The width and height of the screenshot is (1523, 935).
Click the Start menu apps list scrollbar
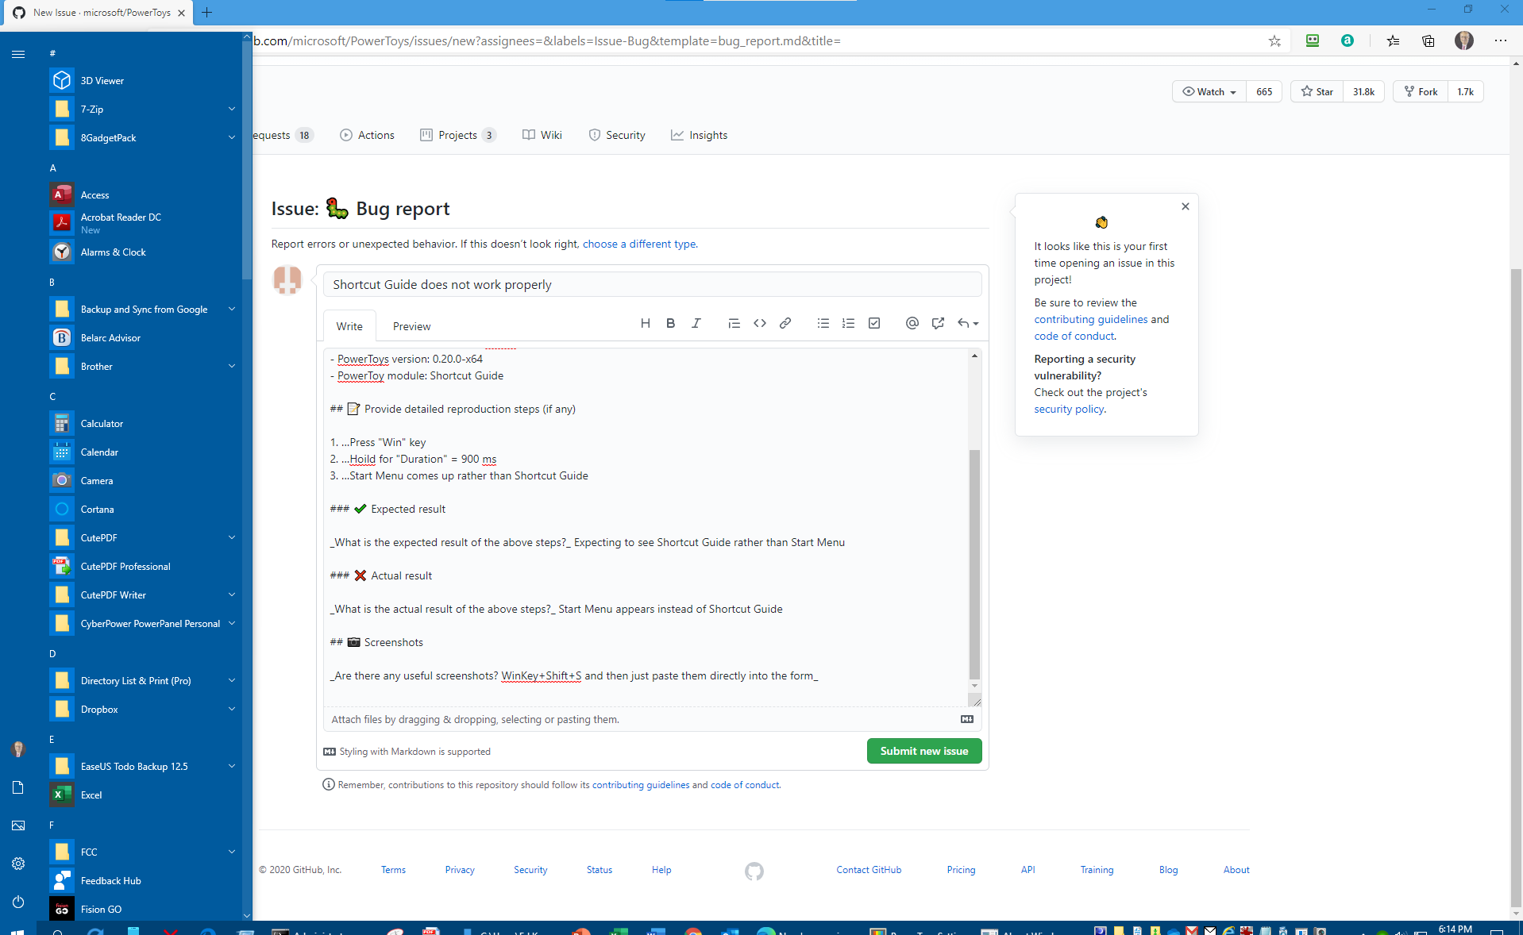247,159
